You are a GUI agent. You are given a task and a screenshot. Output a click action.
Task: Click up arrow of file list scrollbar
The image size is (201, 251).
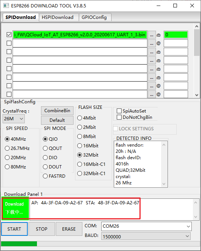coord(197,26)
